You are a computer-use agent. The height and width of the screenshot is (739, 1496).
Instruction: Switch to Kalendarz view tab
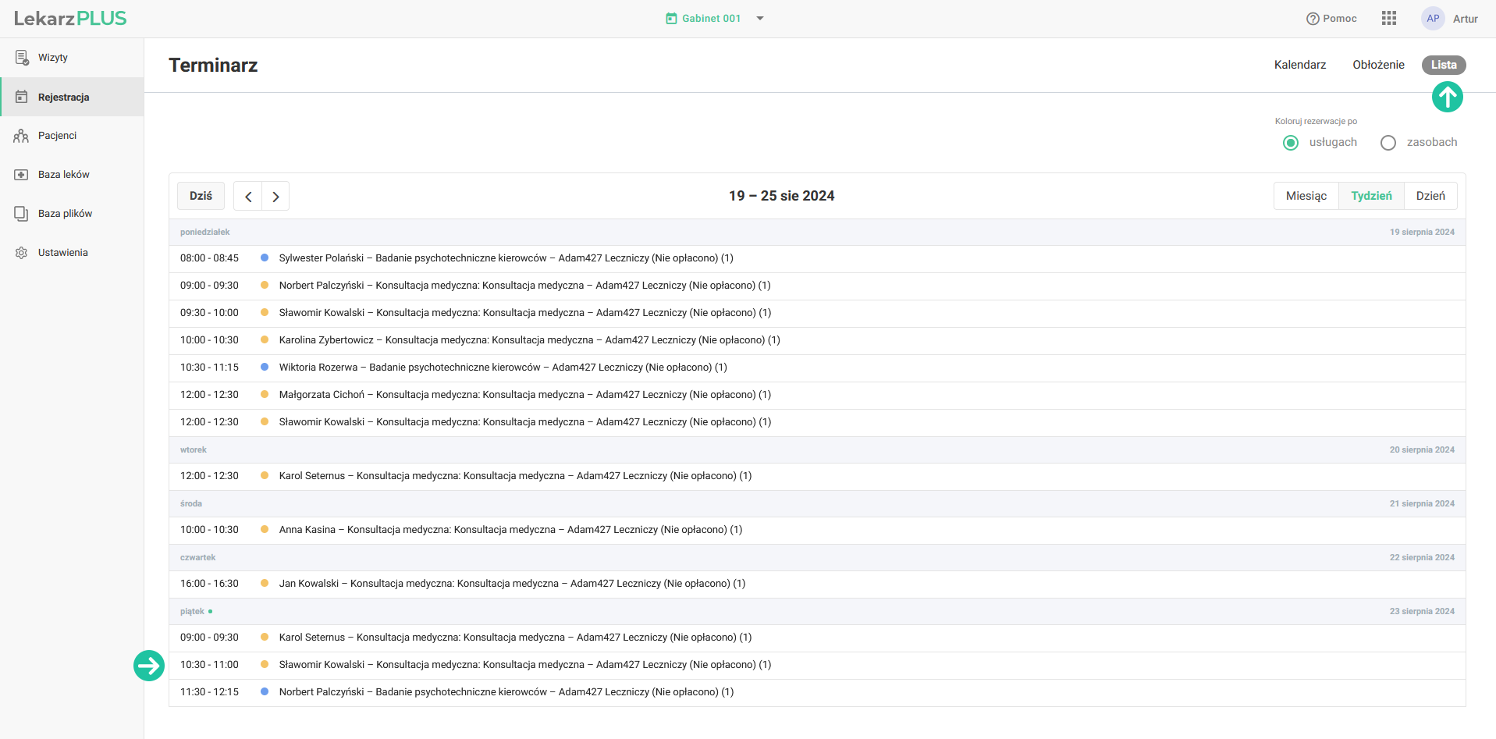click(x=1299, y=65)
